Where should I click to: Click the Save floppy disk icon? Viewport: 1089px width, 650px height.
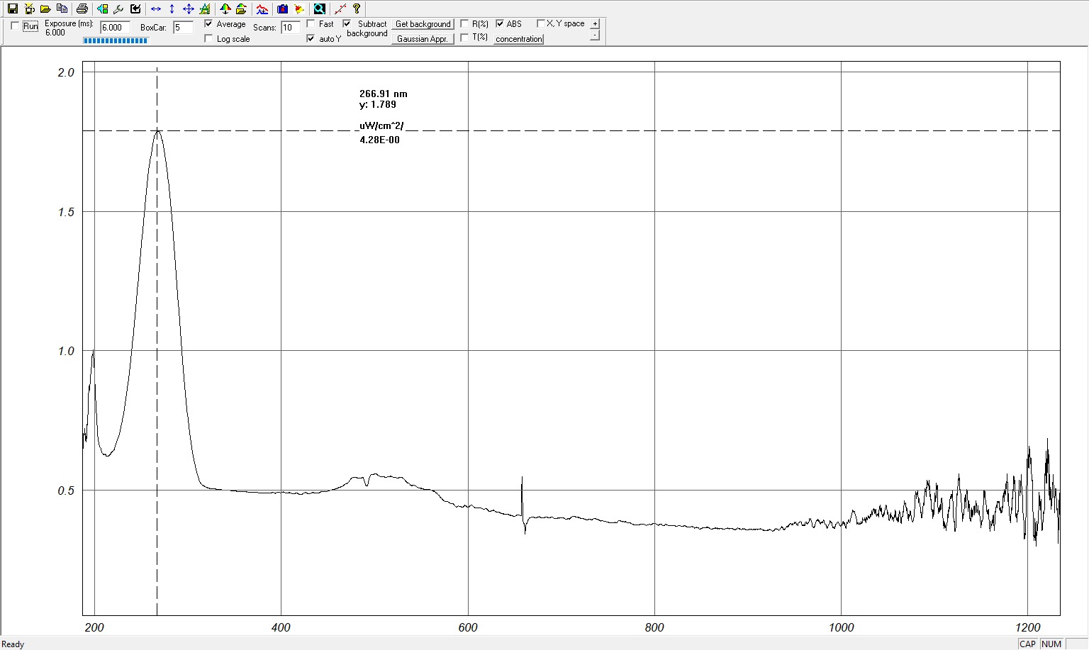(12, 9)
